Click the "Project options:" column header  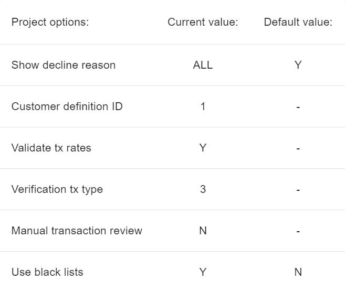coord(50,22)
